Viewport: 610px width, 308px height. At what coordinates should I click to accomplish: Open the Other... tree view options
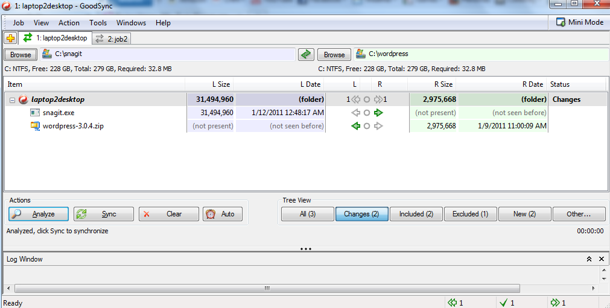(x=579, y=214)
